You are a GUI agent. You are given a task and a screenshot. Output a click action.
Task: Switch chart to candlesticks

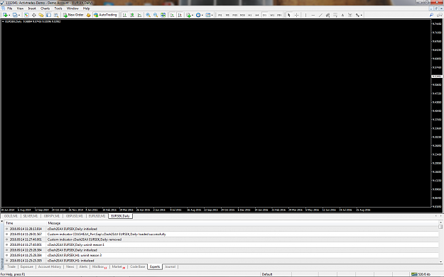tap(132, 15)
